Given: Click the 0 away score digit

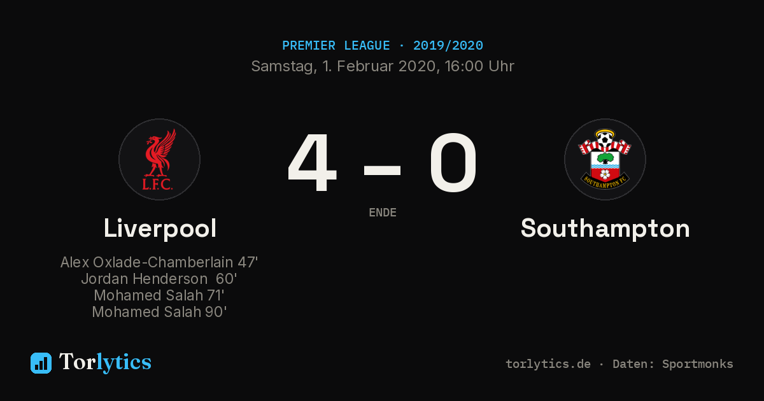Looking at the screenshot, I should (453, 162).
